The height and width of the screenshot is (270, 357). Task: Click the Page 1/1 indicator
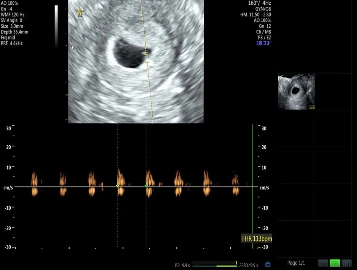tap(296, 263)
